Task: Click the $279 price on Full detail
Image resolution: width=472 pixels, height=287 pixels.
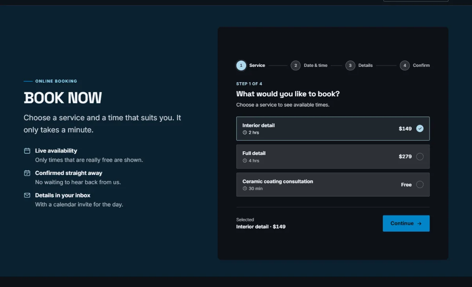Action: click(x=405, y=156)
